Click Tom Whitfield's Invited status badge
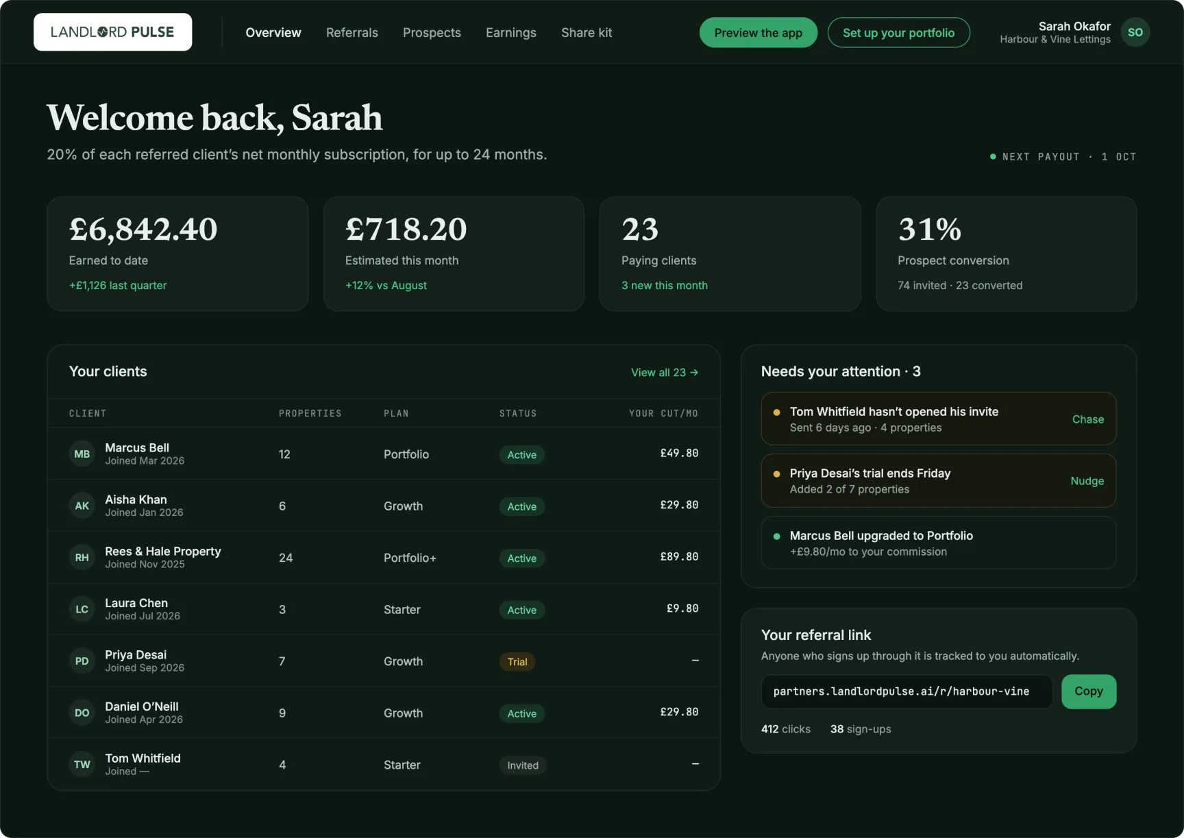The height and width of the screenshot is (838, 1184). [522, 765]
